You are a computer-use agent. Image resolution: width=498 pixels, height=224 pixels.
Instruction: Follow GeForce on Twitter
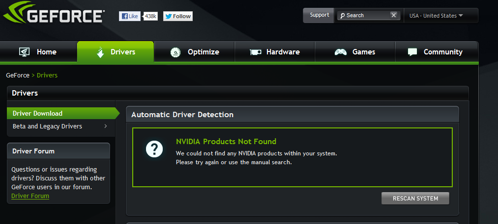click(177, 16)
